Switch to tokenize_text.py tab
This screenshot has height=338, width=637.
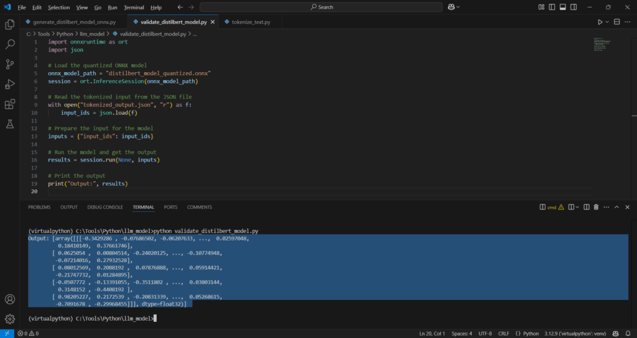coord(250,22)
